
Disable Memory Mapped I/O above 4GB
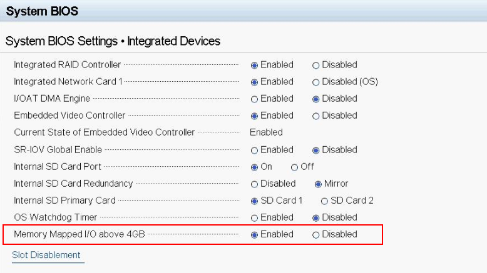316,234
